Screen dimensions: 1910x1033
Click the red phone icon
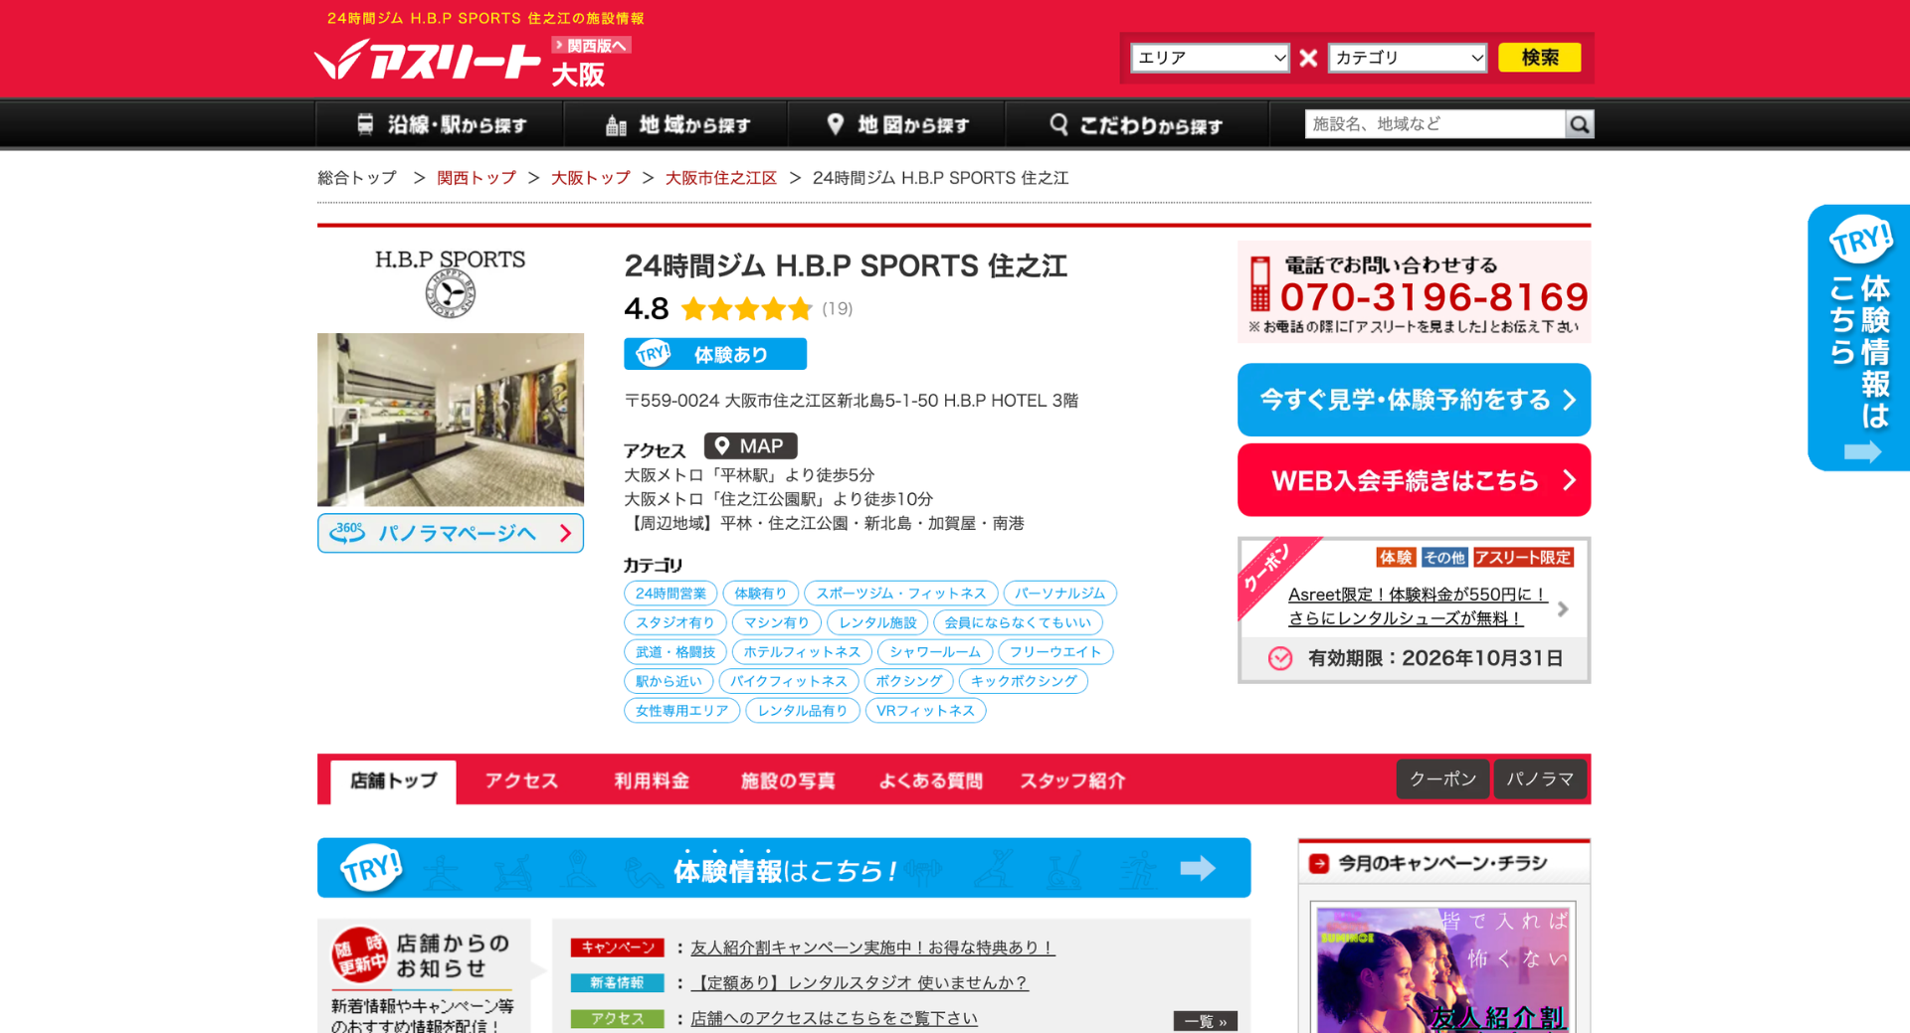click(1260, 284)
